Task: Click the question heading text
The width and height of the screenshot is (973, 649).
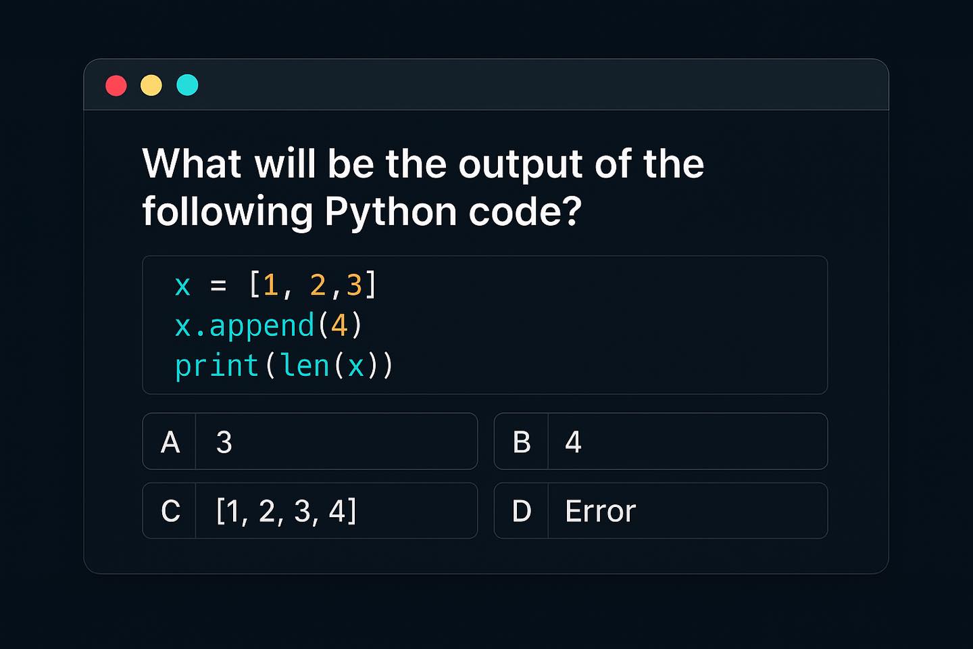Action: click(x=423, y=187)
